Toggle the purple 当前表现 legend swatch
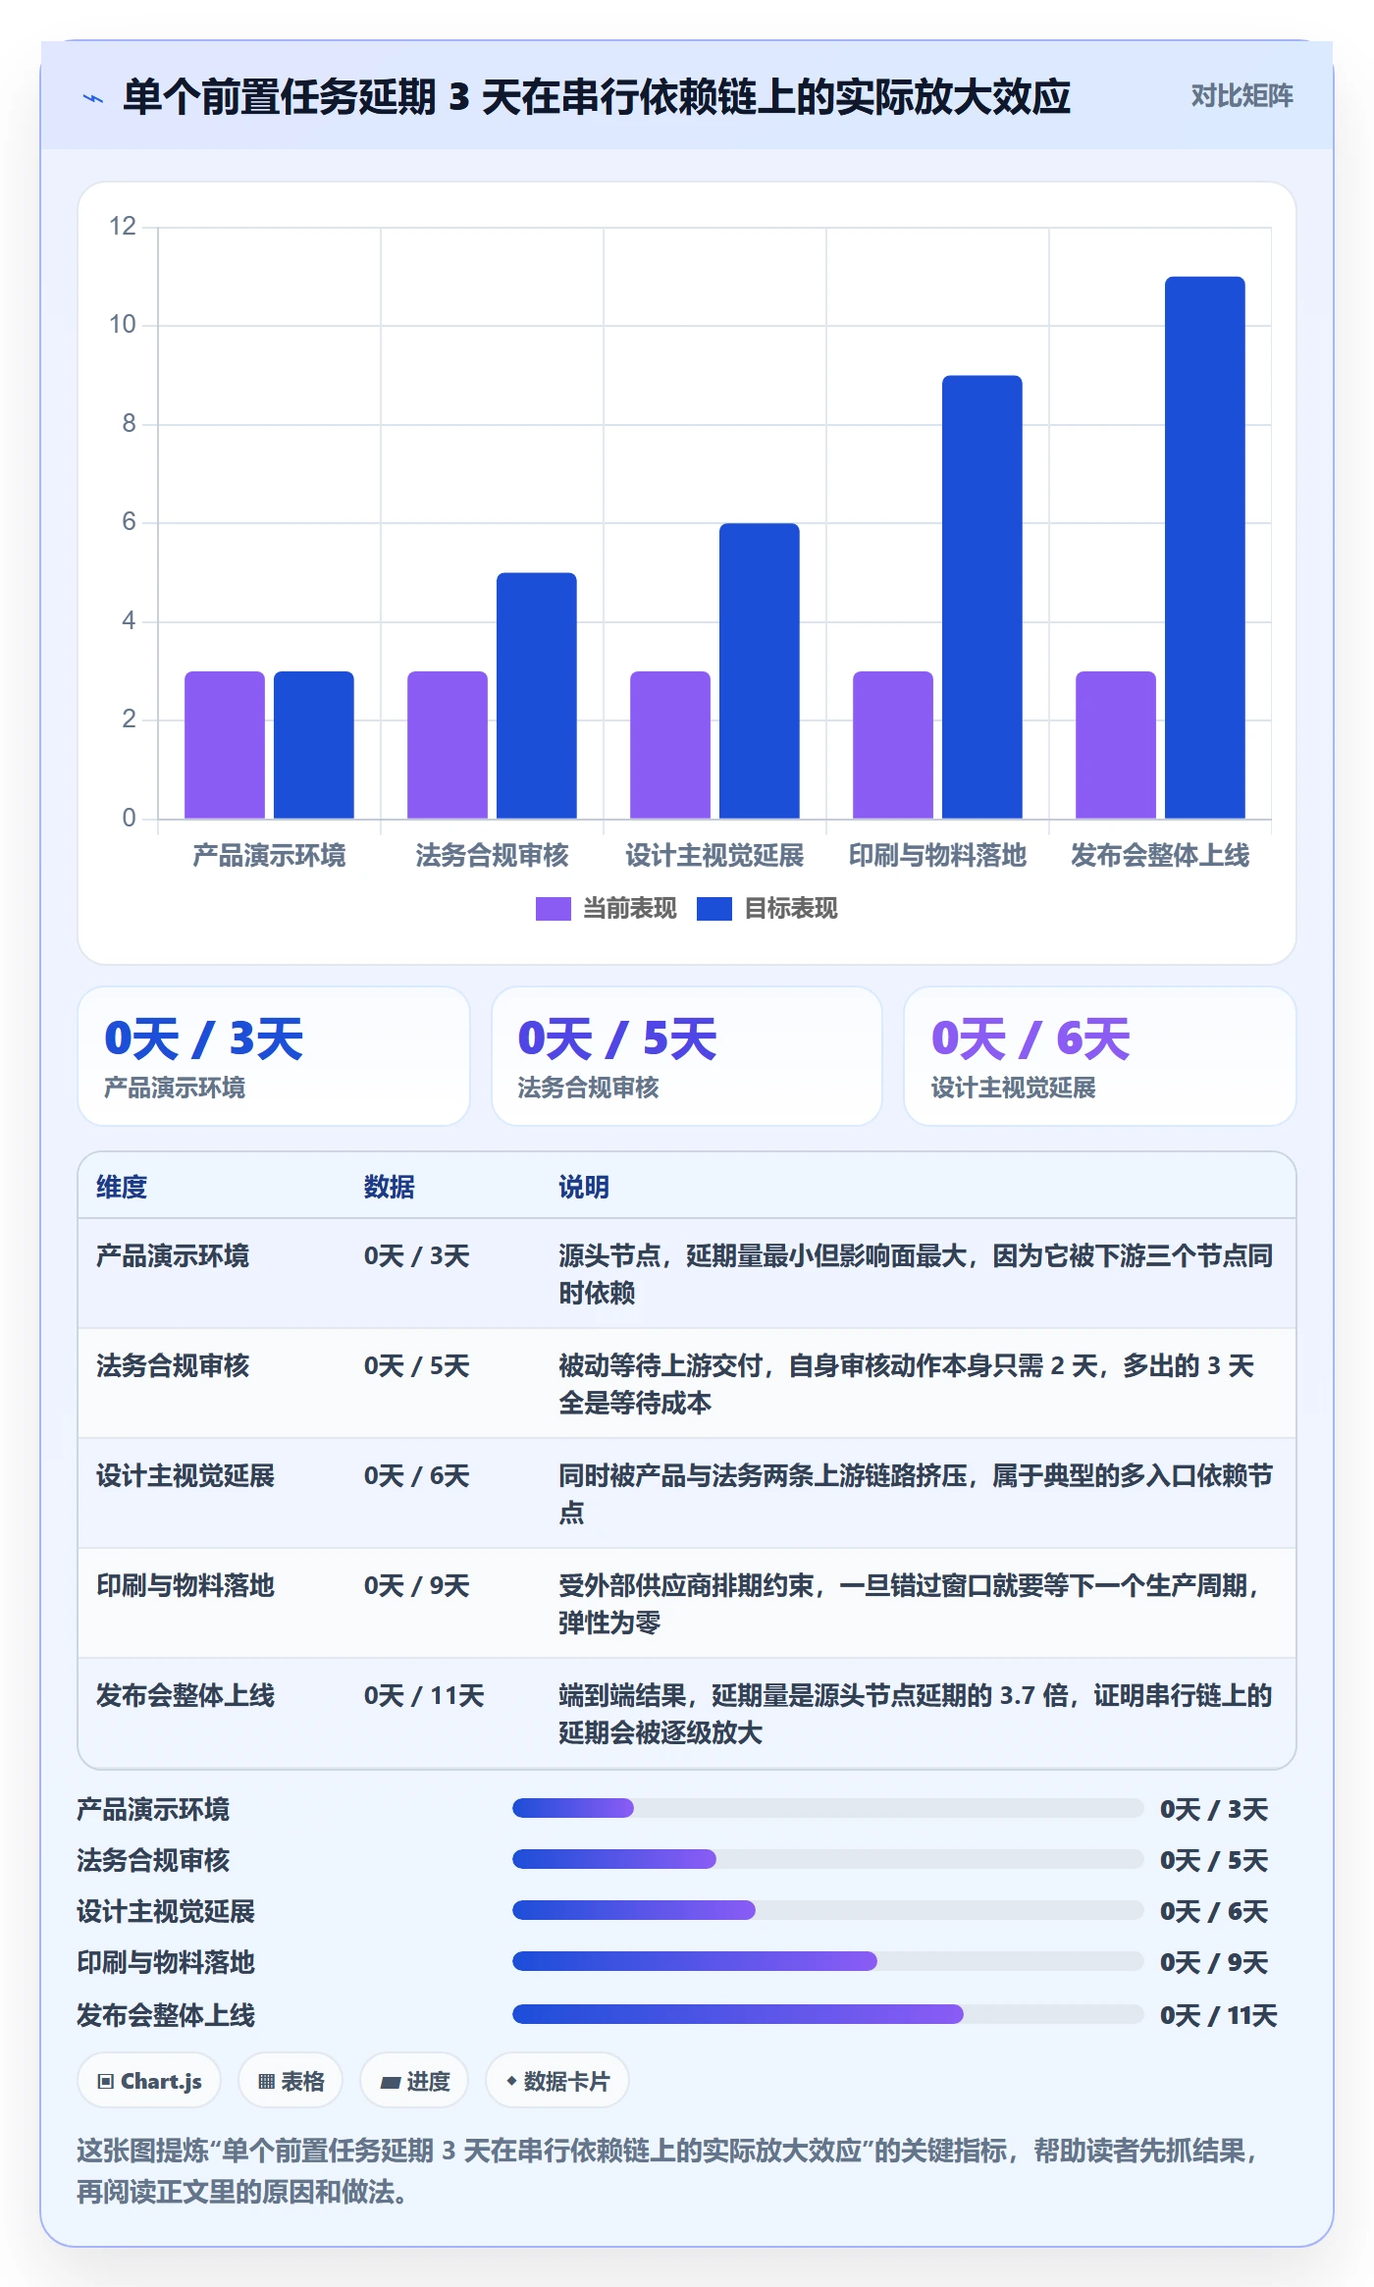This screenshot has height=2287, width=1374. point(553,909)
